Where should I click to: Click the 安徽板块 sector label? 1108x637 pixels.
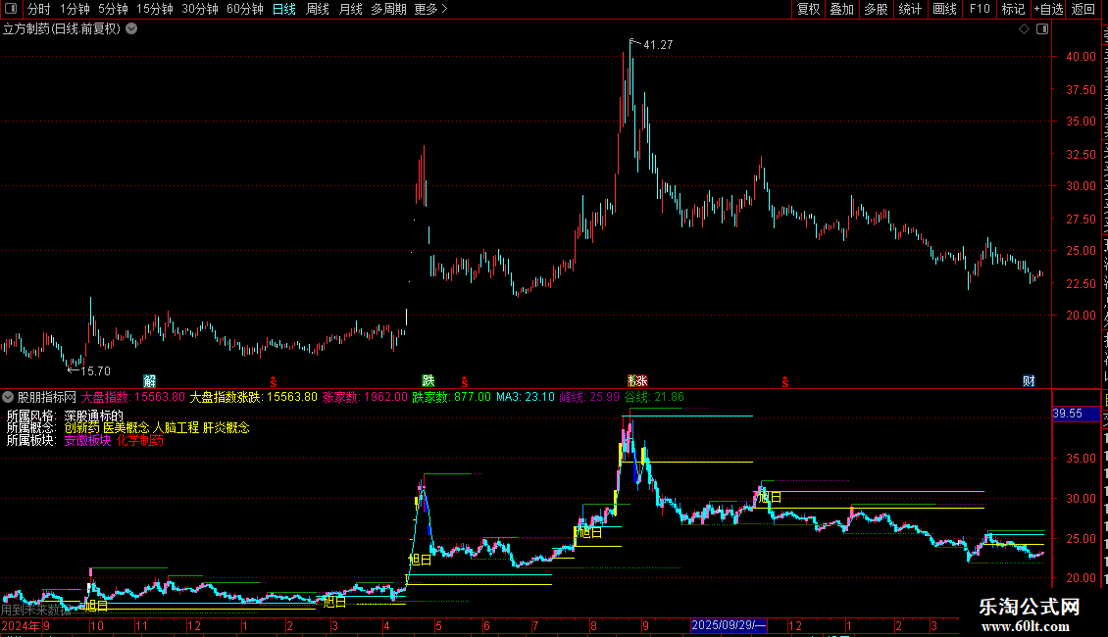[87, 441]
